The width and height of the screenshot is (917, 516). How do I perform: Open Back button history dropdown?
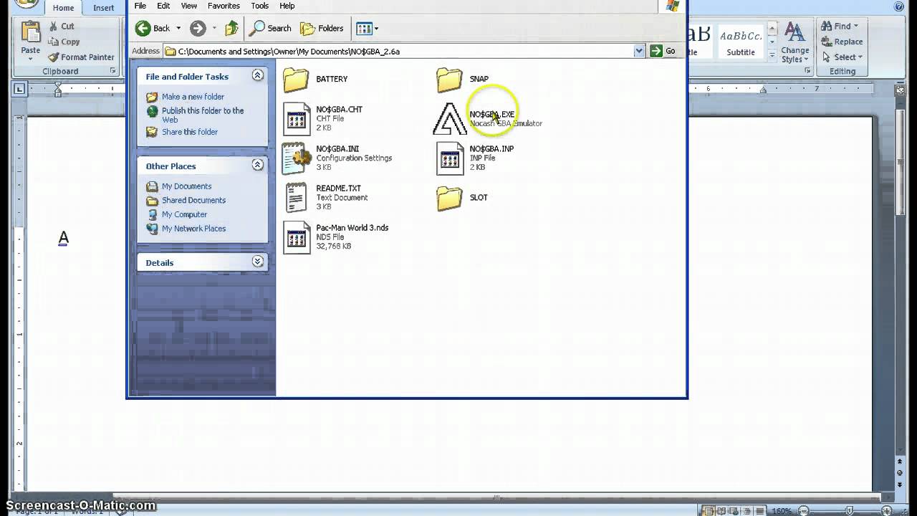(x=178, y=29)
